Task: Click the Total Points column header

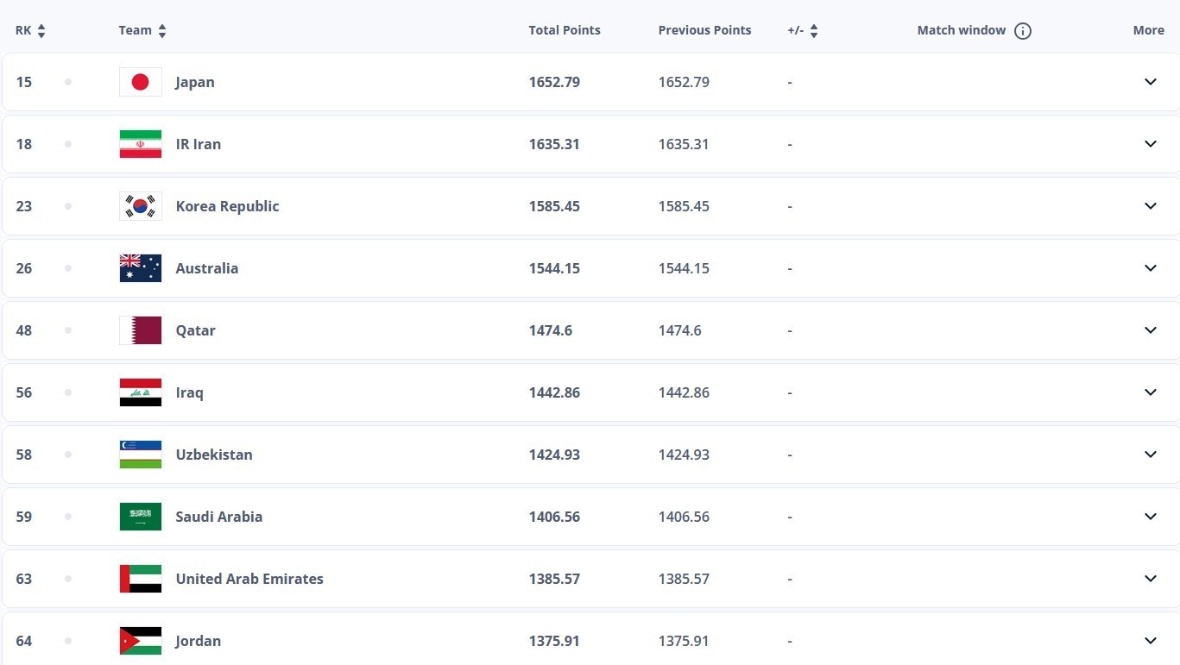Action: [x=565, y=30]
